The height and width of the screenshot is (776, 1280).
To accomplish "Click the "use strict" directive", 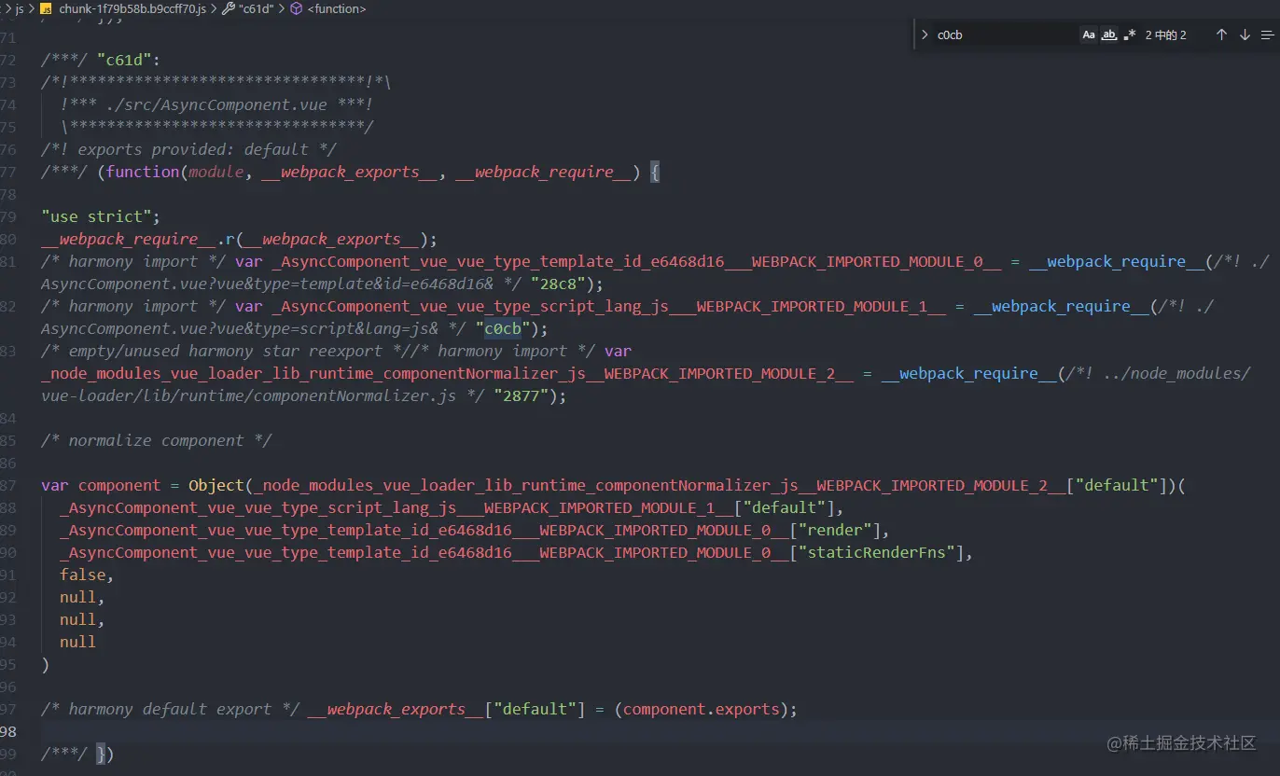I will pos(96,216).
